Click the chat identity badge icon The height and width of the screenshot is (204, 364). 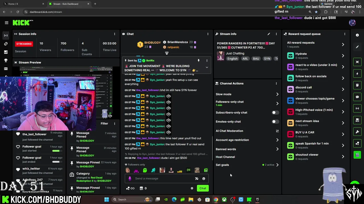point(130,178)
